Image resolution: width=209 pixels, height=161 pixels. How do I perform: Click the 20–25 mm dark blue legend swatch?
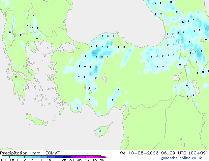pos(59,157)
